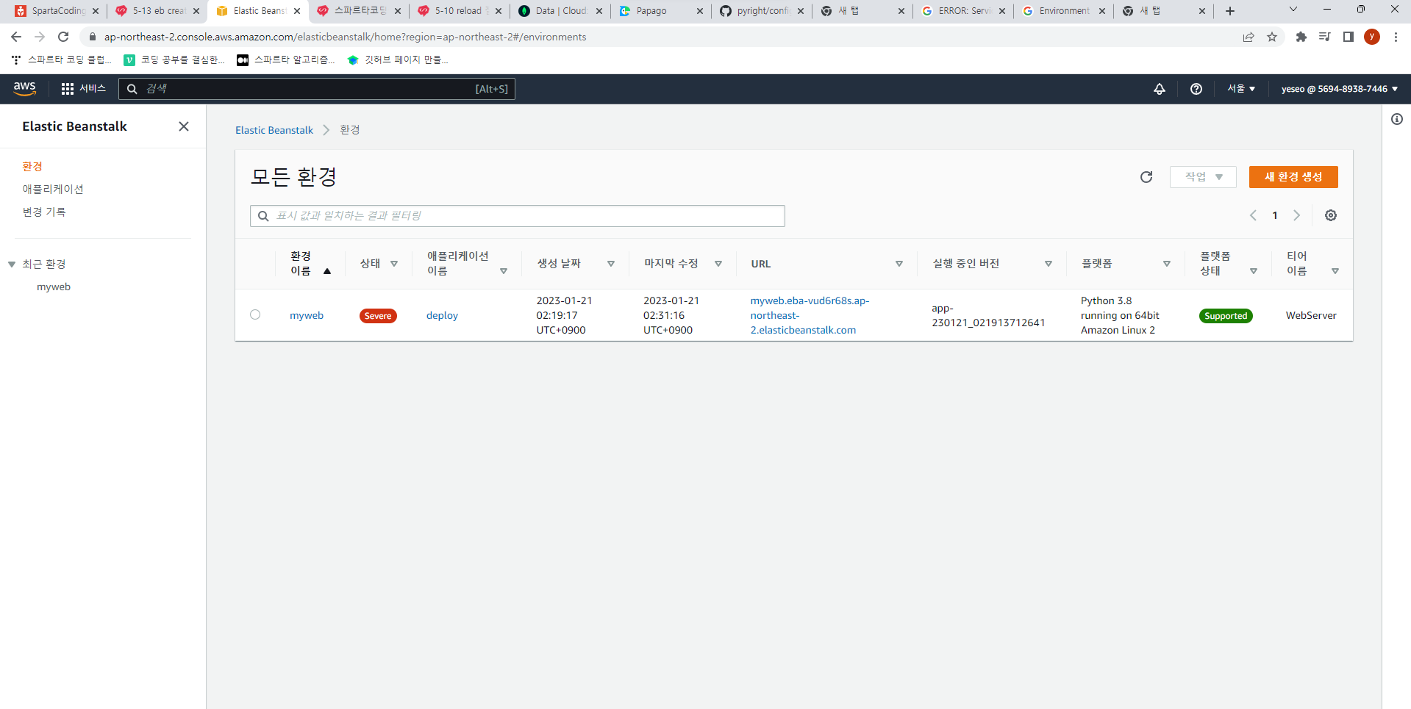Click the Elastic Beanstalk breadcrumb link
Viewport: 1411px width, 709px height.
[x=274, y=130]
